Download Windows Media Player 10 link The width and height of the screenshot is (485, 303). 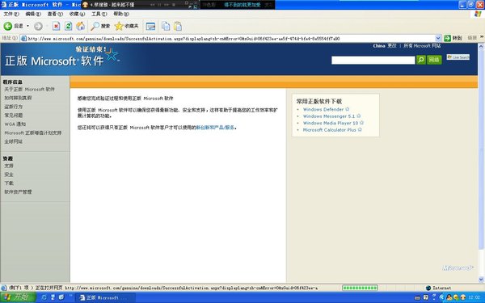(331, 123)
